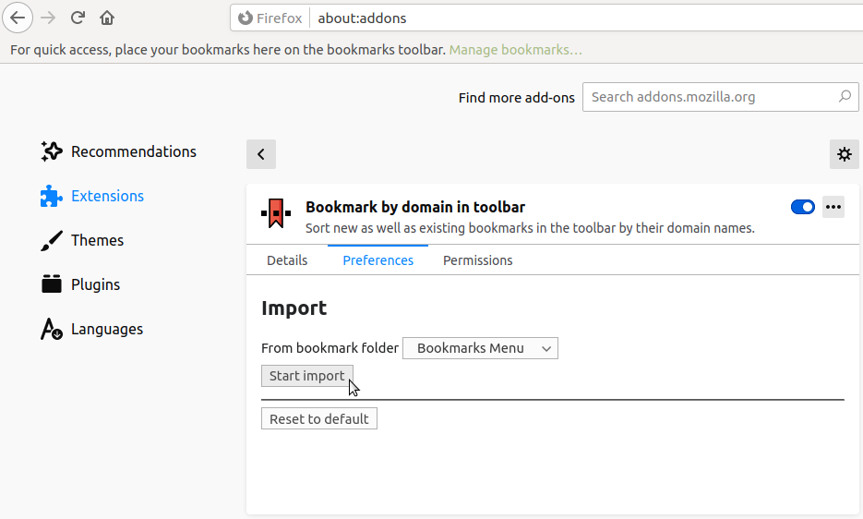Expand the Bookmarks Menu folder dropdown
Viewport: 863px width, 519px height.
point(481,348)
